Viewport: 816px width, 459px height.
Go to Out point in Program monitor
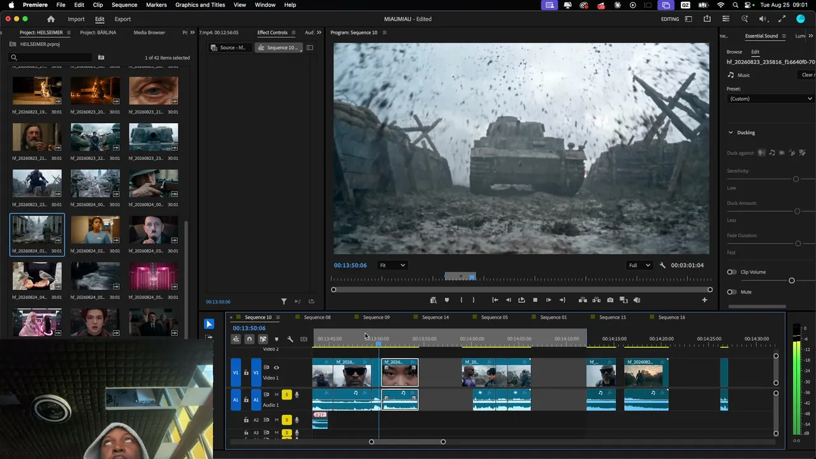pyautogui.click(x=562, y=300)
